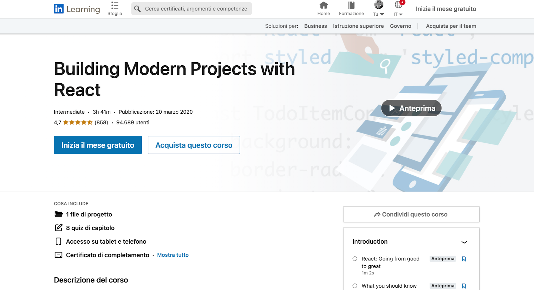Viewport: 534px width, 290px height.
Task: Click 'Pubblicazione: 20 marzo 2020' text
Action: (x=156, y=112)
